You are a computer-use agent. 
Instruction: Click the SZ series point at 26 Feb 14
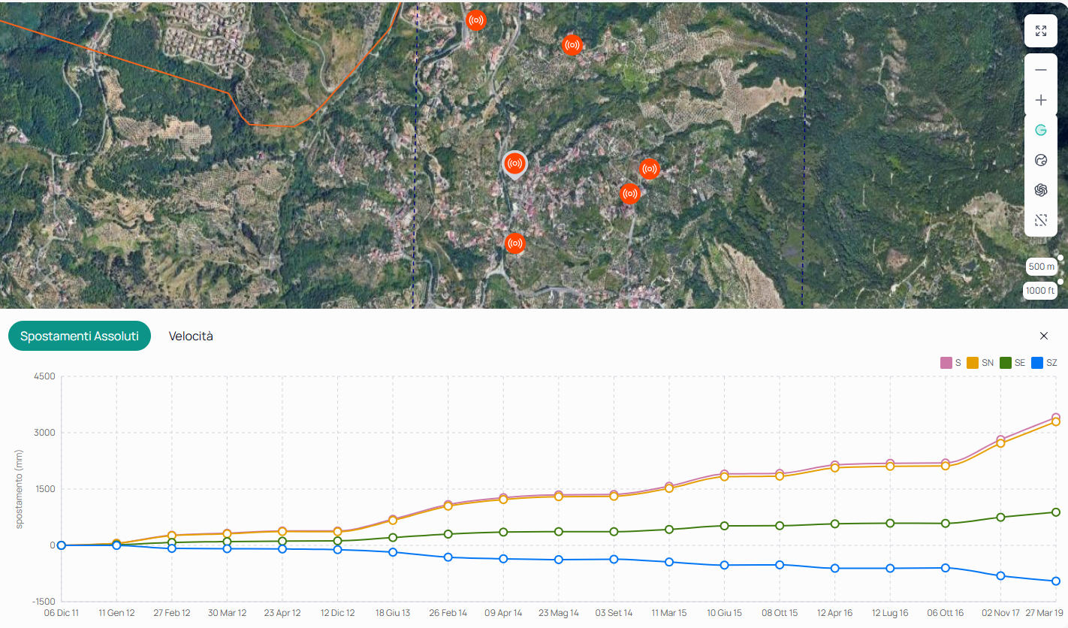448,557
